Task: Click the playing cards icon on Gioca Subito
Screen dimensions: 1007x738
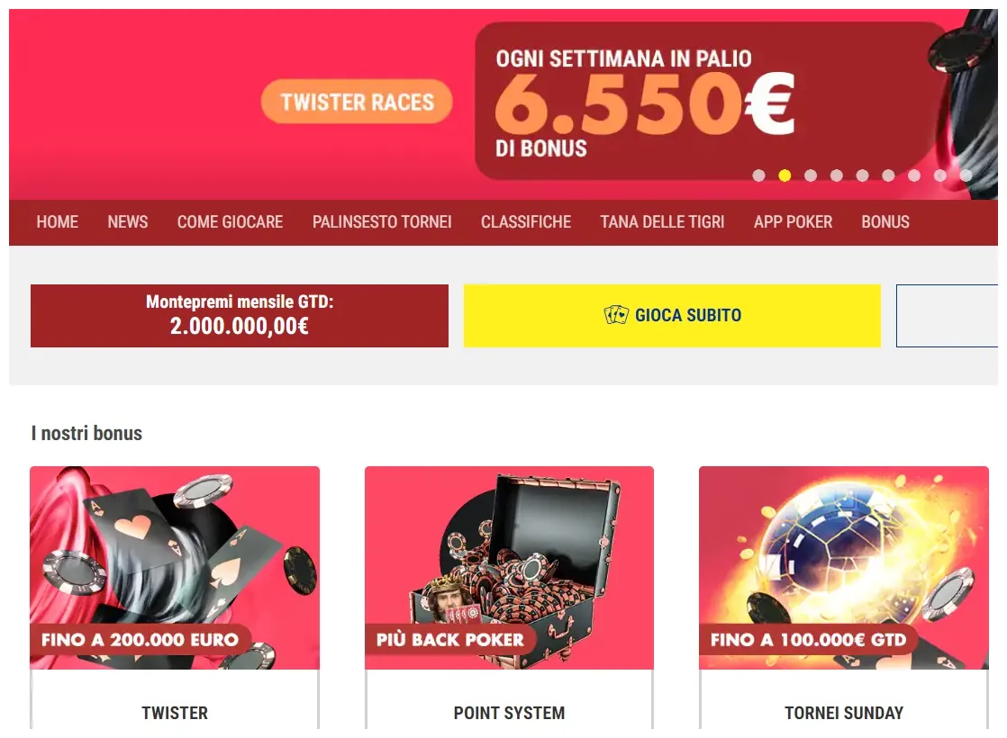Action: click(616, 315)
